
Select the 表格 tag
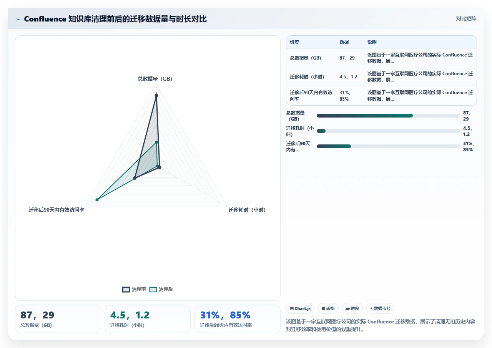[328, 308]
